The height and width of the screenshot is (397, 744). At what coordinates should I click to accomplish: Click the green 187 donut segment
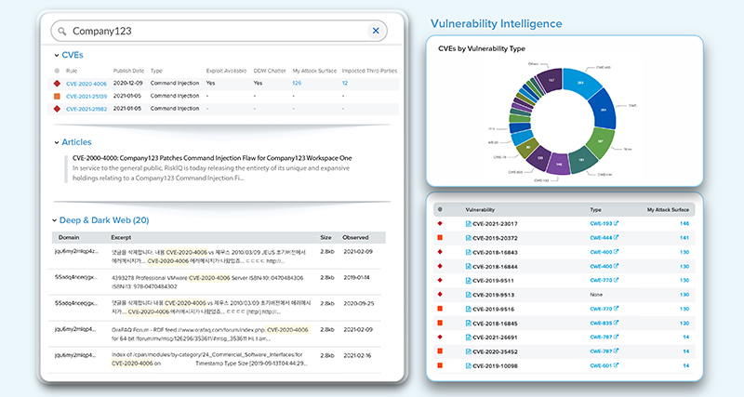click(x=600, y=141)
